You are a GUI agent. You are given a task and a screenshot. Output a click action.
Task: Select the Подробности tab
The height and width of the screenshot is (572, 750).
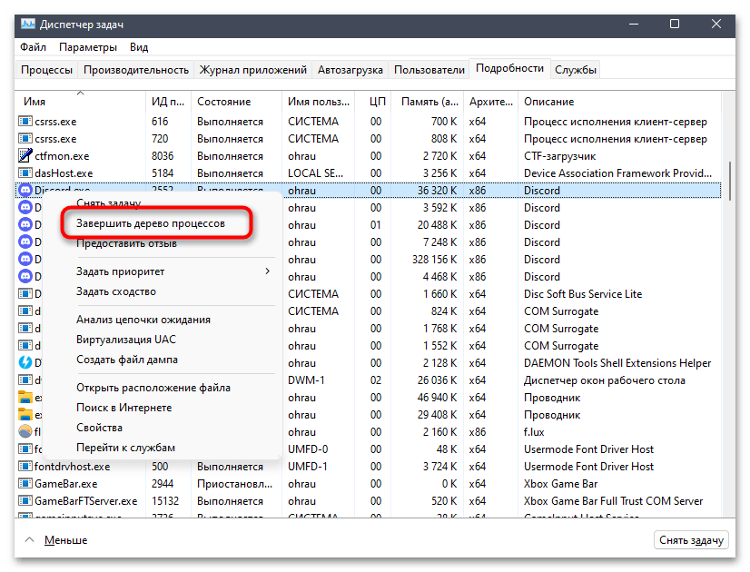pos(509,68)
